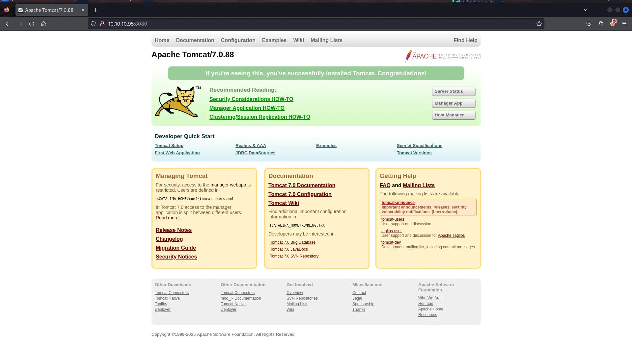Open the taglibs-user mailing list link

(392, 231)
